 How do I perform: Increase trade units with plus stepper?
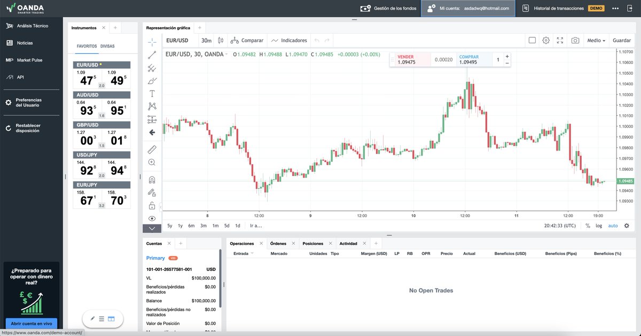[x=507, y=57]
